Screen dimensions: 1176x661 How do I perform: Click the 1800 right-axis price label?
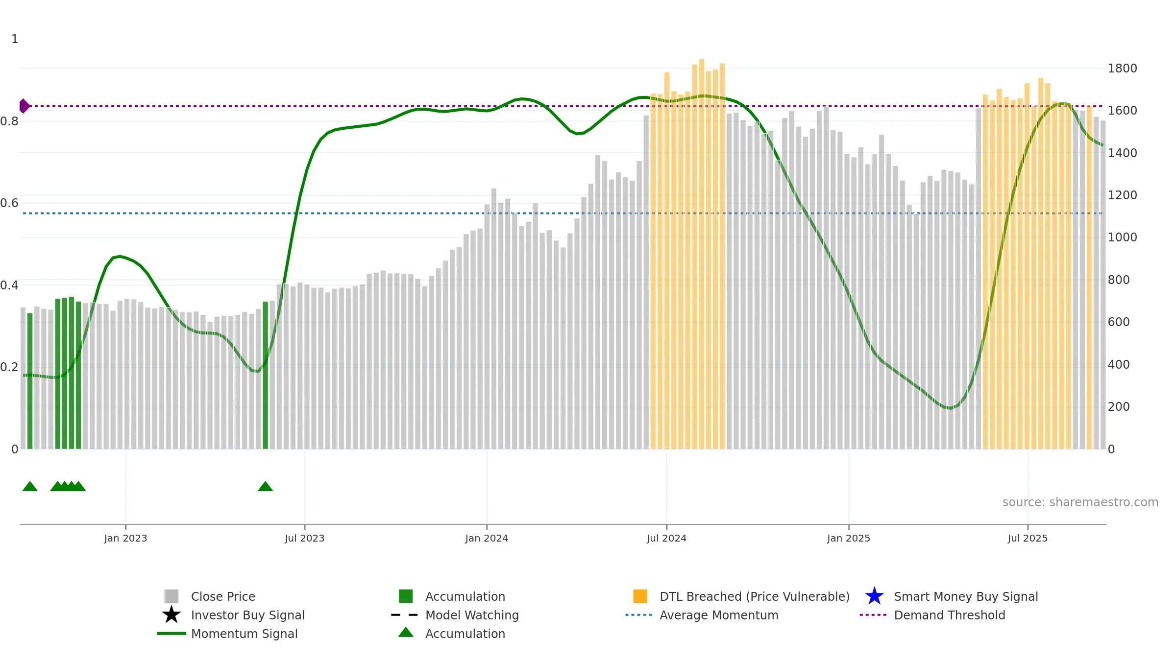pyautogui.click(x=1122, y=69)
